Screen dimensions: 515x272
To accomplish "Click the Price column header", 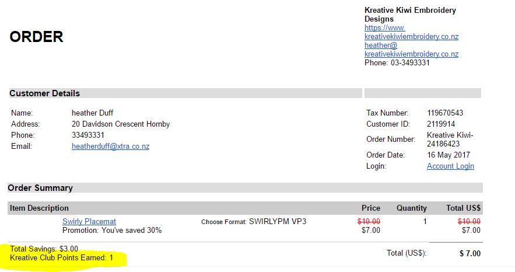I will (x=371, y=208).
